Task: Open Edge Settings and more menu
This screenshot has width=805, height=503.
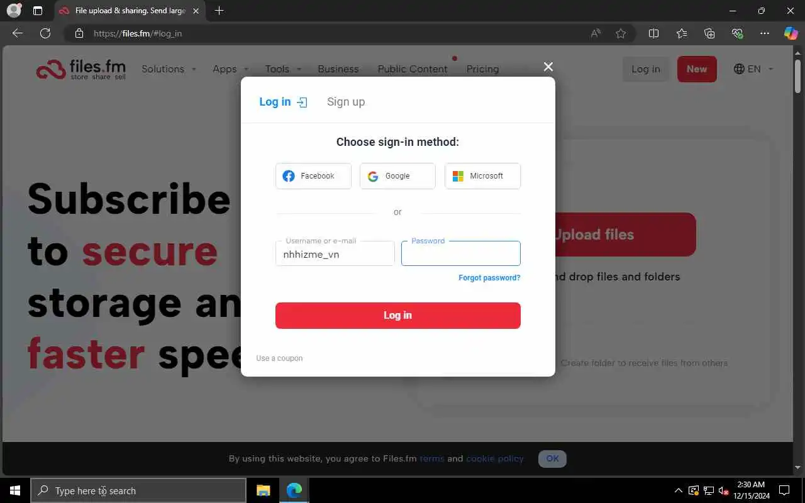Action: click(765, 33)
